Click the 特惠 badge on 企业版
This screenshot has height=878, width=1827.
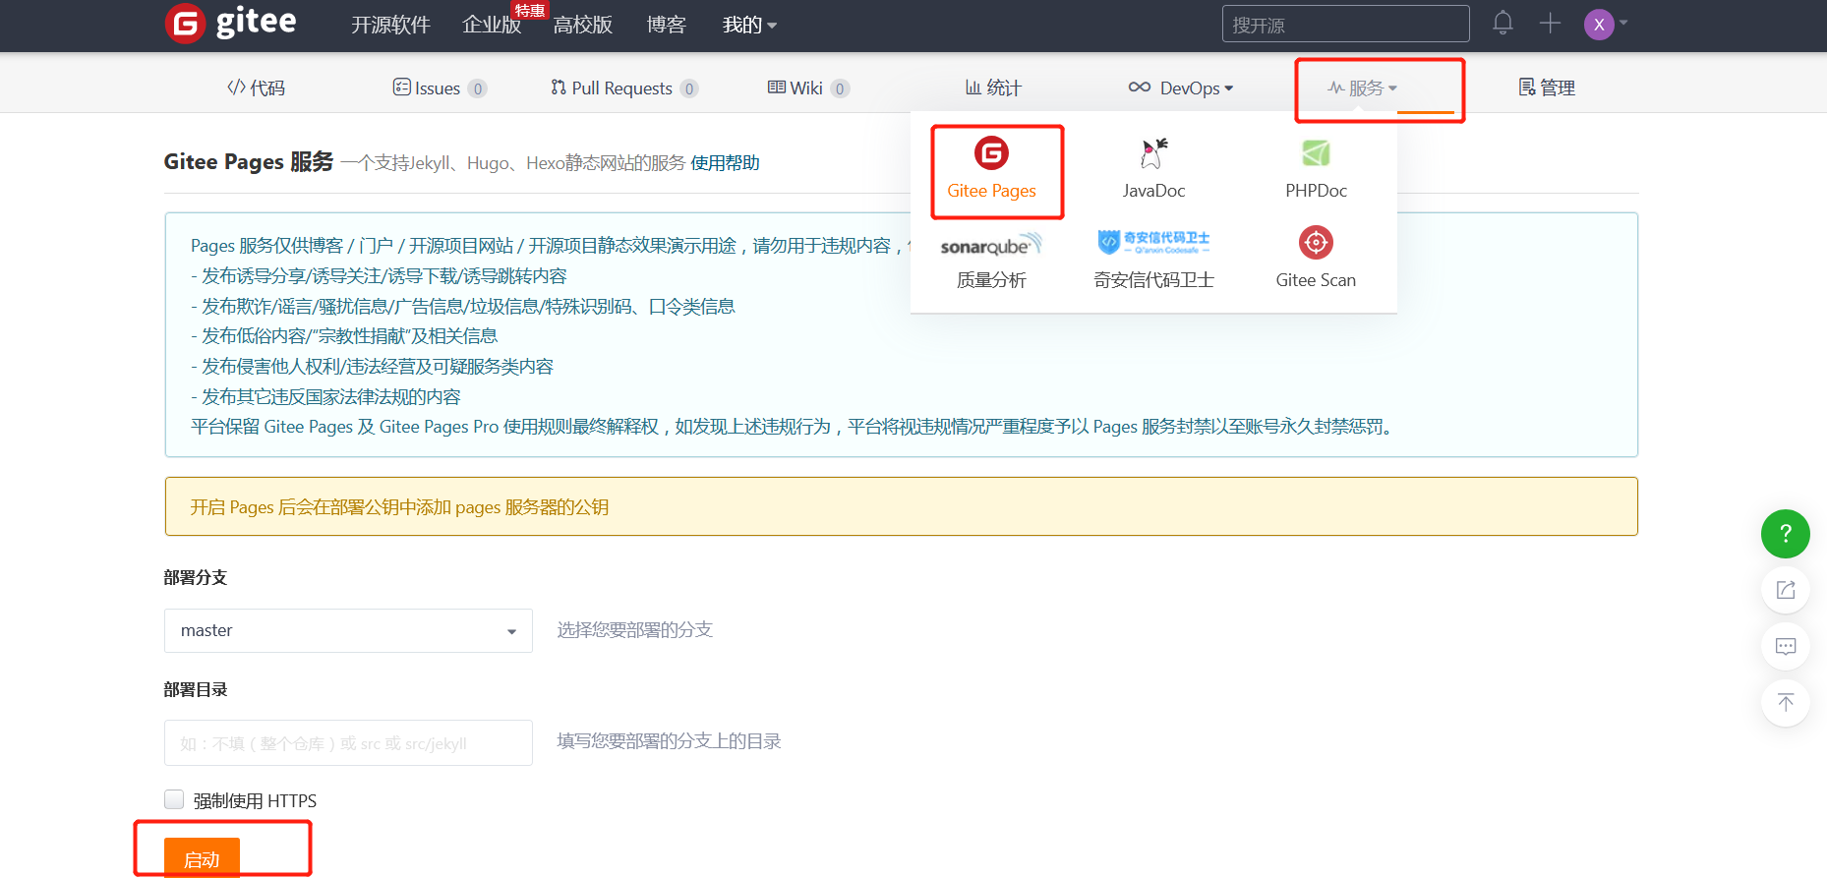click(530, 10)
